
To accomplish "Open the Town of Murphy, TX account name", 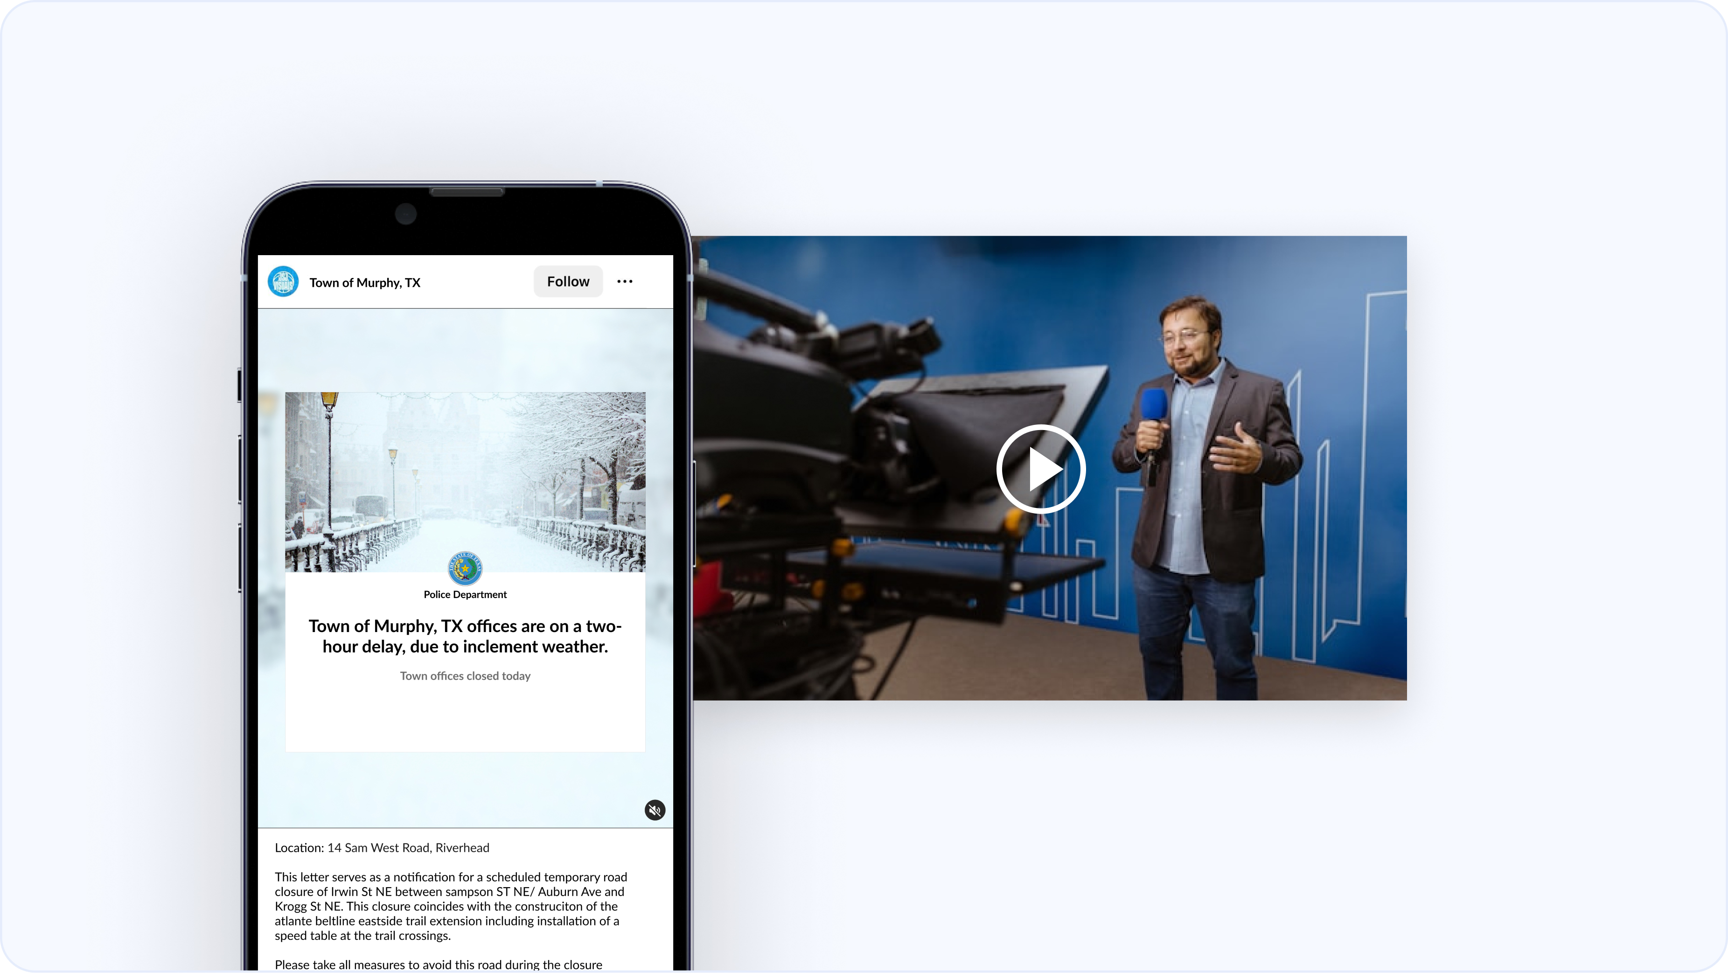I will [x=365, y=282].
